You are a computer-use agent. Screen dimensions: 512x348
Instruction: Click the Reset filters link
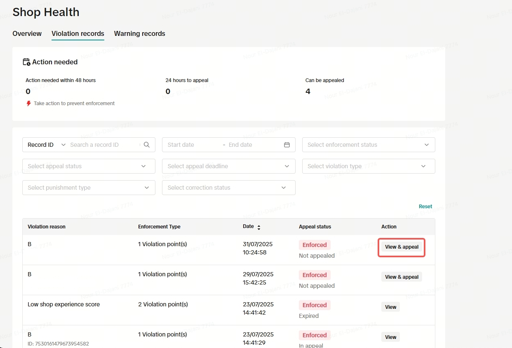point(425,207)
